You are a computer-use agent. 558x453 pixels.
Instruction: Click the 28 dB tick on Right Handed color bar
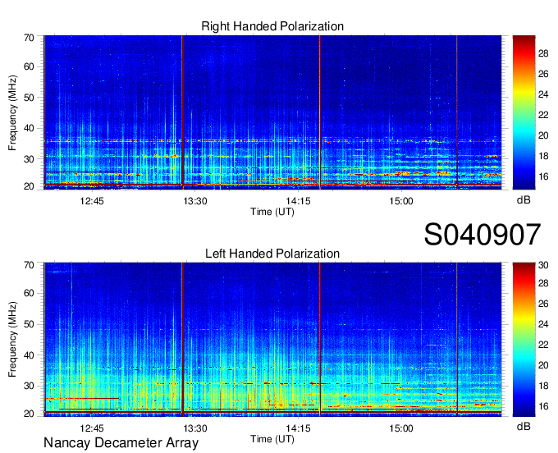click(543, 53)
